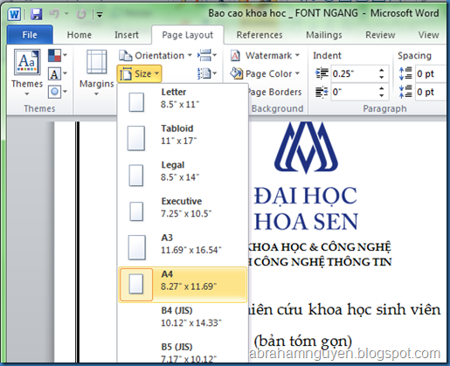Click the Spacing Before icon

405,73
